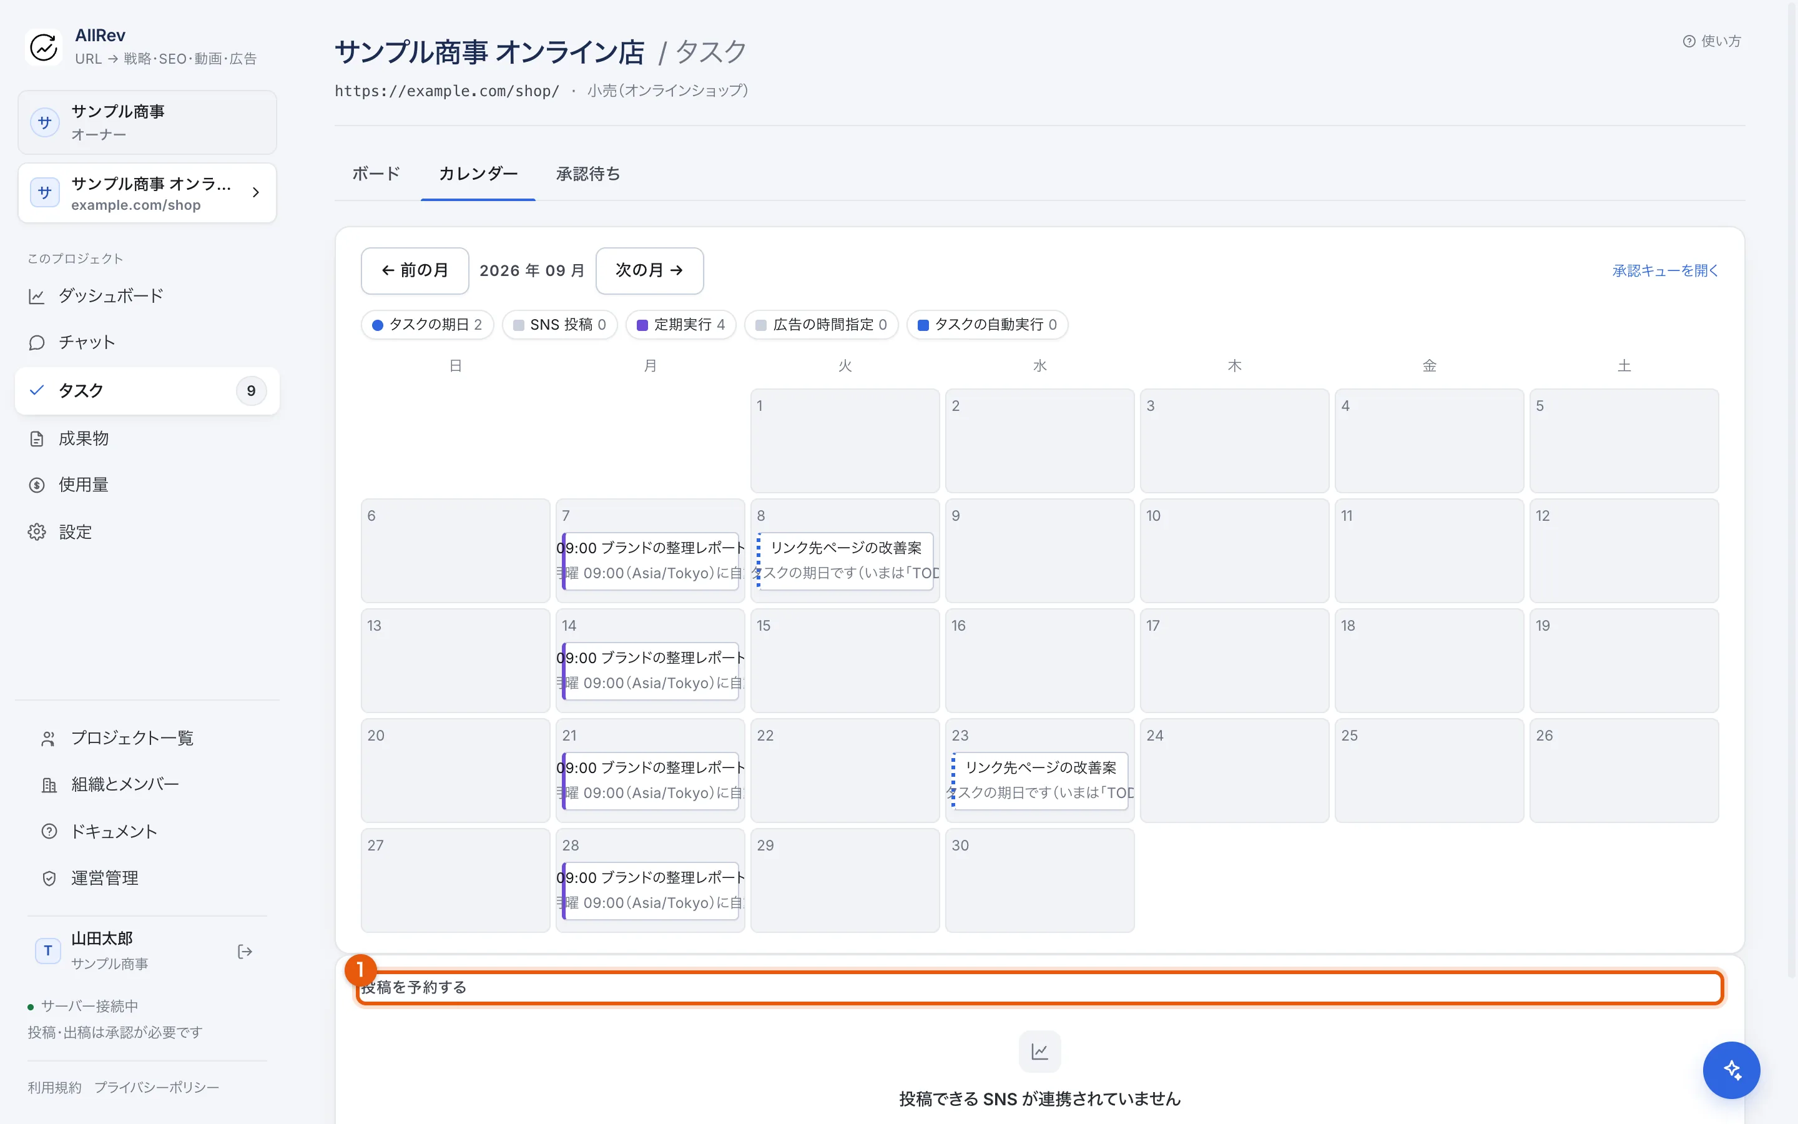The width and height of the screenshot is (1798, 1124).
Task: Open the 承認待ち tab
Action: click(x=587, y=174)
